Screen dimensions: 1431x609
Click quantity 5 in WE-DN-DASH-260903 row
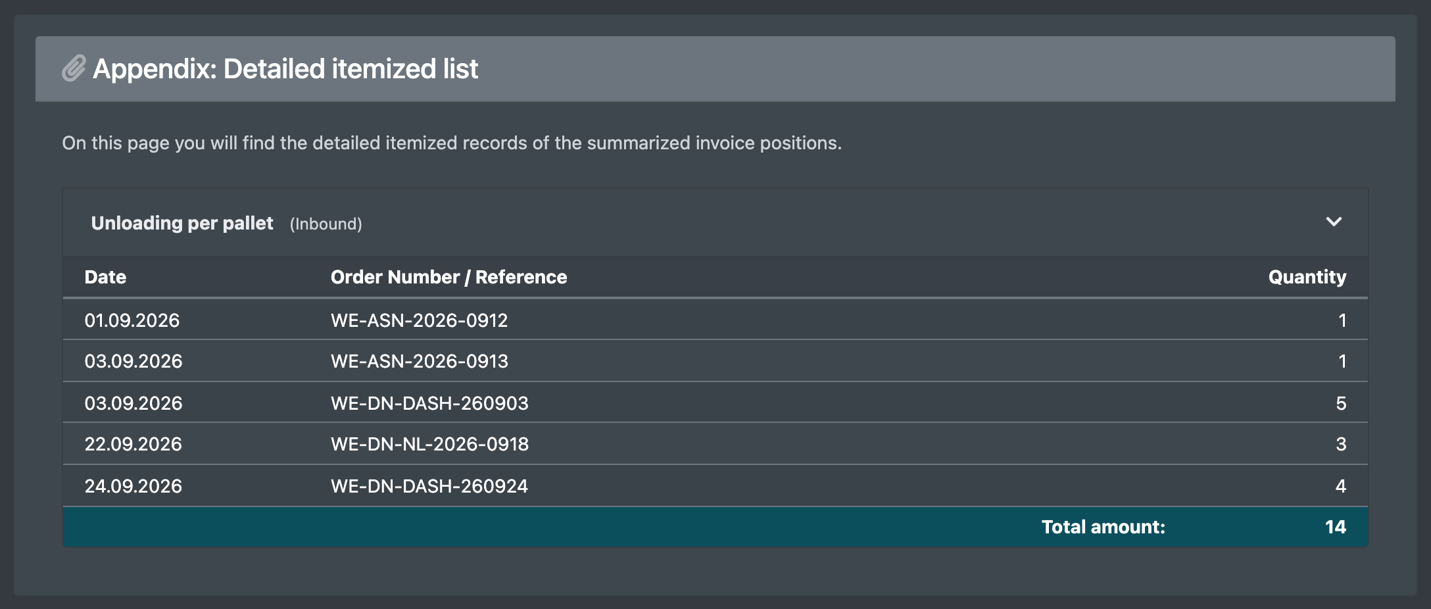point(1341,403)
